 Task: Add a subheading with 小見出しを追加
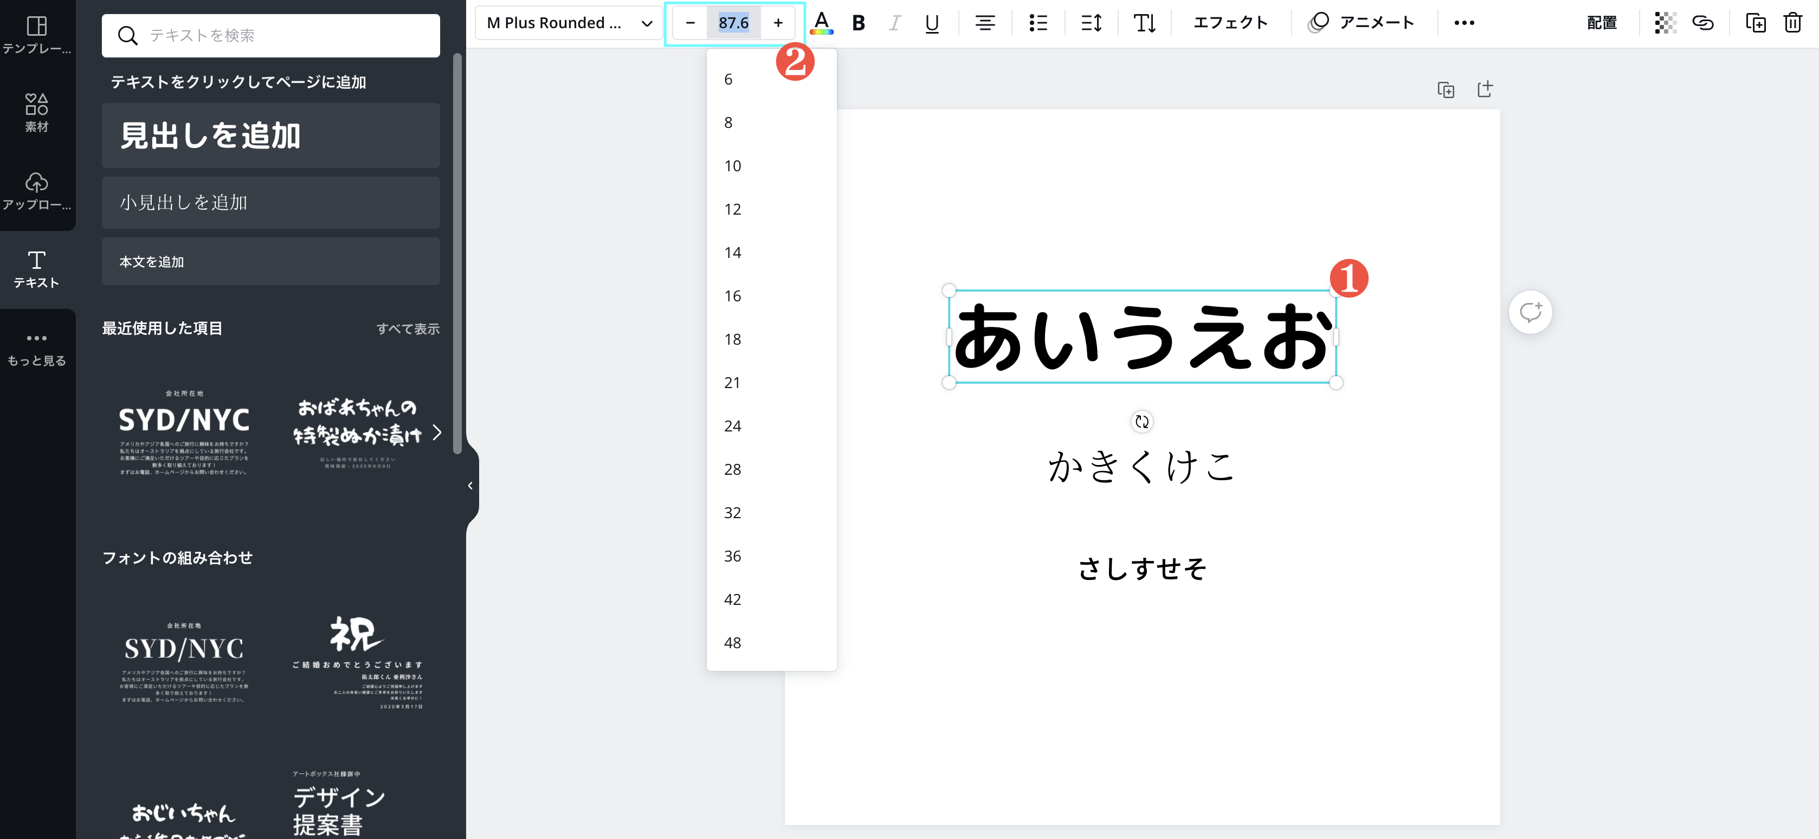point(270,203)
